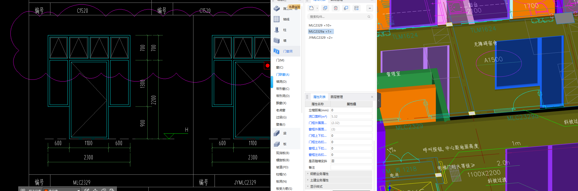Click the delete component trash icon
Image resolution: width=578 pixels, height=191 pixels.
[x=336, y=8]
